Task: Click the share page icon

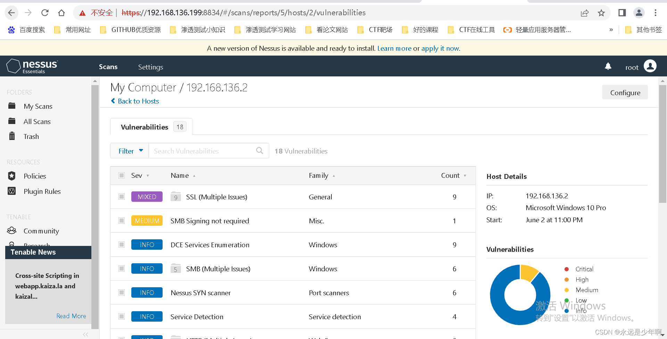Action: (x=585, y=13)
